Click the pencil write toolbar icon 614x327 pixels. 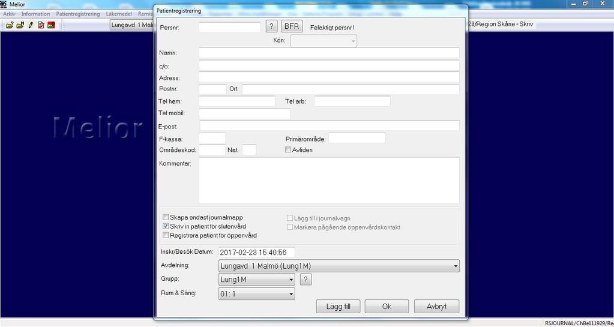tap(31, 25)
